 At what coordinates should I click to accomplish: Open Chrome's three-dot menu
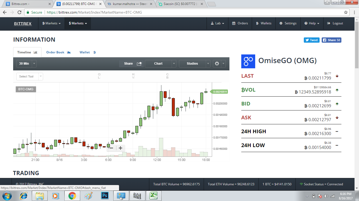[x=354, y=12]
